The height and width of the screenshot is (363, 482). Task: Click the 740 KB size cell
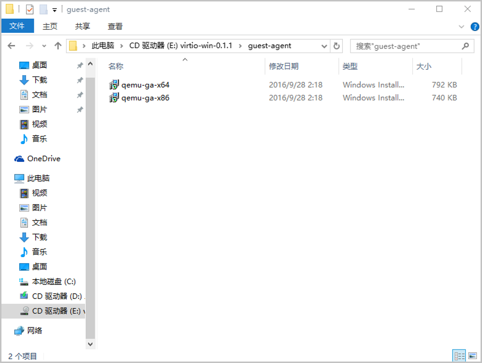(x=444, y=98)
